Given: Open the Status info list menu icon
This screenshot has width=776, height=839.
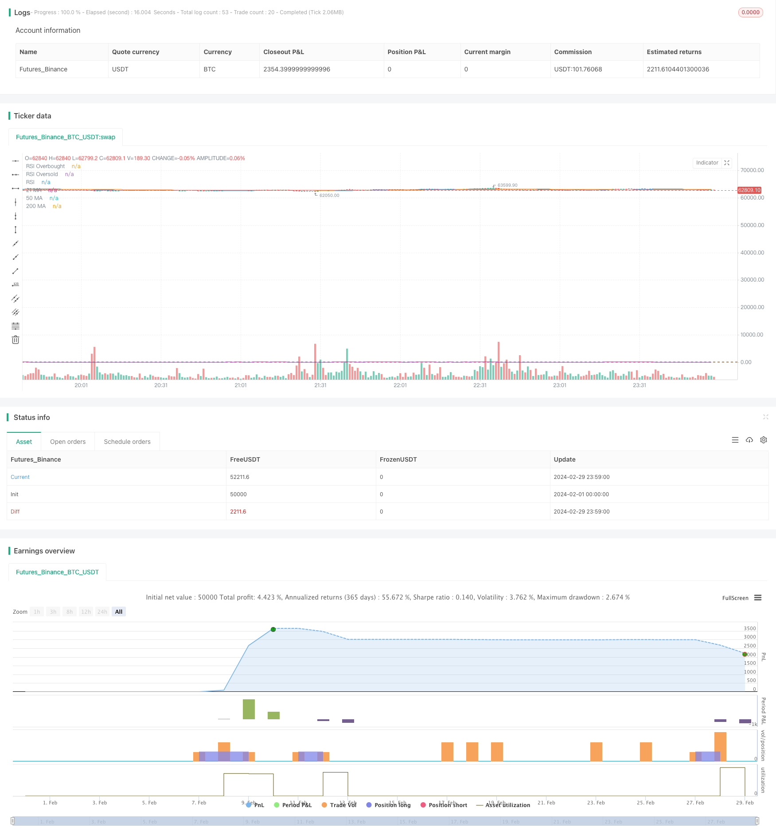Looking at the screenshot, I should pos(735,440).
